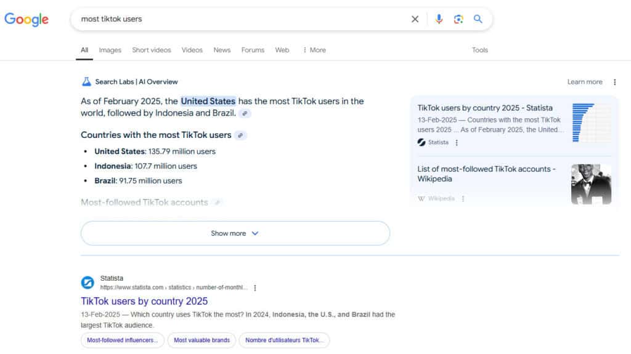Open 'List of most-followed TikTok accounts' Wikipedia card
Screen dimensions: 631x354
click(x=486, y=174)
